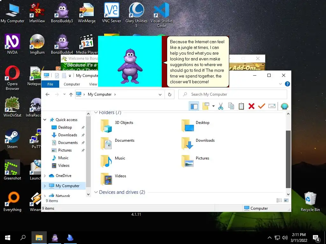The height and width of the screenshot is (244, 326).
Task: Click the taskbar Search magnifier
Action: click(23, 238)
